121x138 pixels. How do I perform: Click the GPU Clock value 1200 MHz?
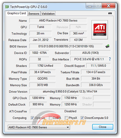(x=38, y=98)
